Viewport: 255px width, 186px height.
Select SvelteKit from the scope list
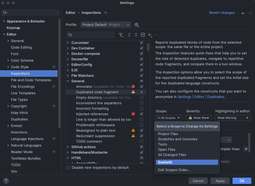[x=187, y=162]
